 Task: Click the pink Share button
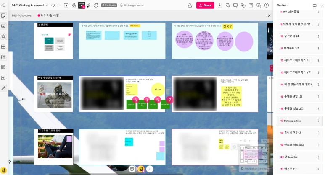point(205,5)
